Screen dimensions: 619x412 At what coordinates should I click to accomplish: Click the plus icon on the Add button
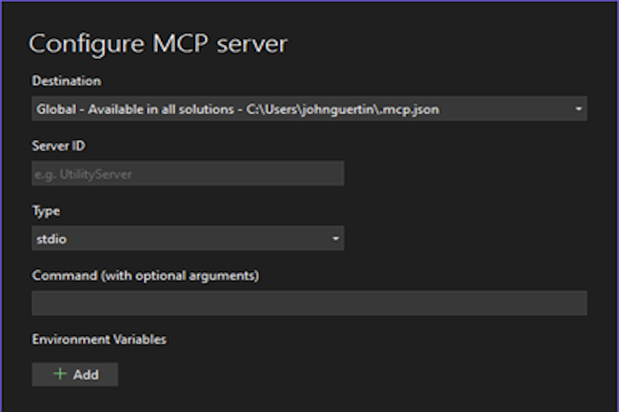click(x=60, y=375)
